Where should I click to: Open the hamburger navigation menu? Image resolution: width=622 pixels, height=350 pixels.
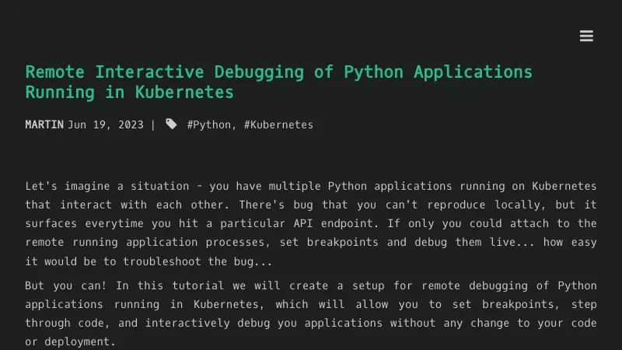(586, 36)
